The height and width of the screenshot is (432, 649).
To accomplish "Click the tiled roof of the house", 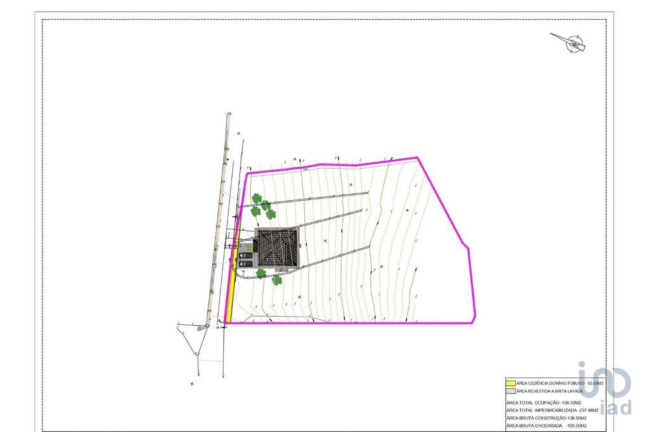I will [x=278, y=248].
